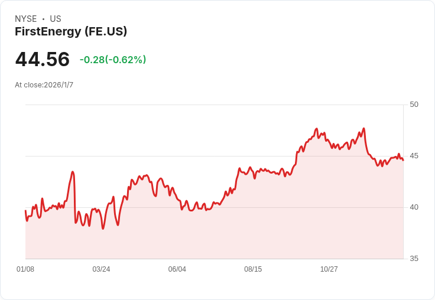Viewport: 435px width, 300px height.
Task: Click the 45 price axis label
Action: point(414,156)
